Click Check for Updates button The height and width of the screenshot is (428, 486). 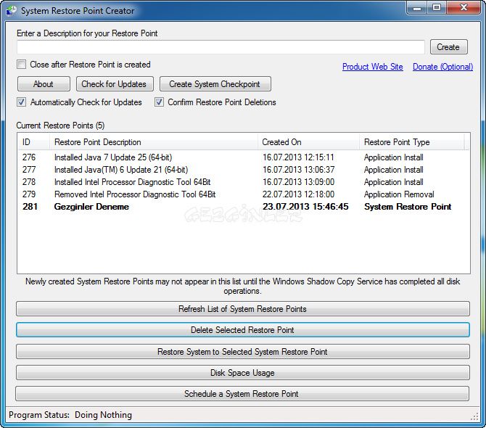(115, 84)
